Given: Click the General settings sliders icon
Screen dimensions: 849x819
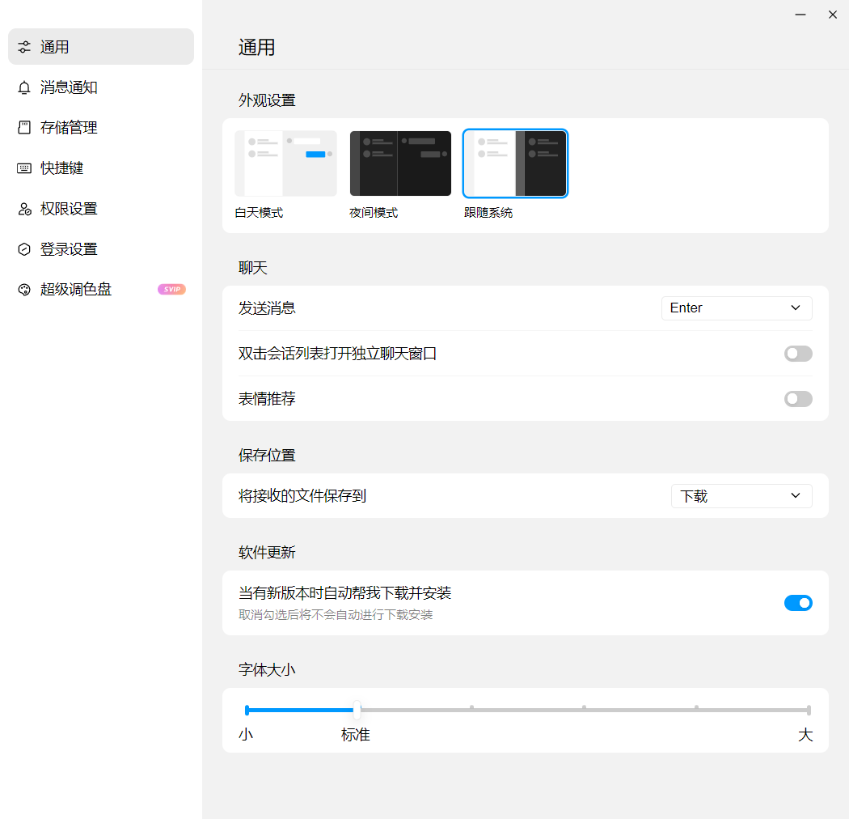Looking at the screenshot, I should [24, 47].
